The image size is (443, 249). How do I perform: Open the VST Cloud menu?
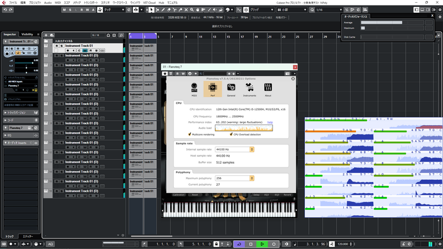[x=149, y=3]
